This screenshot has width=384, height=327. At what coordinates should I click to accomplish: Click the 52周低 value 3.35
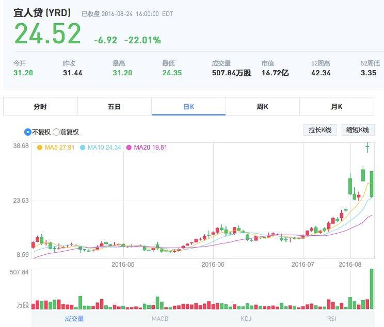coord(369,73)
